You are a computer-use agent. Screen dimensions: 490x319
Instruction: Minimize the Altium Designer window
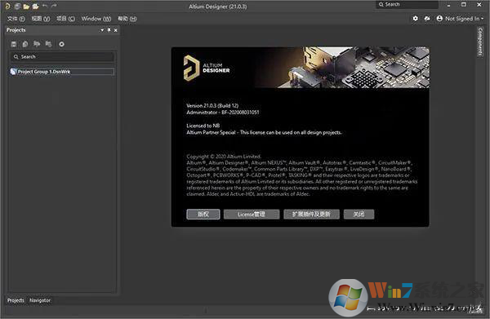click(x=448, y=5)
